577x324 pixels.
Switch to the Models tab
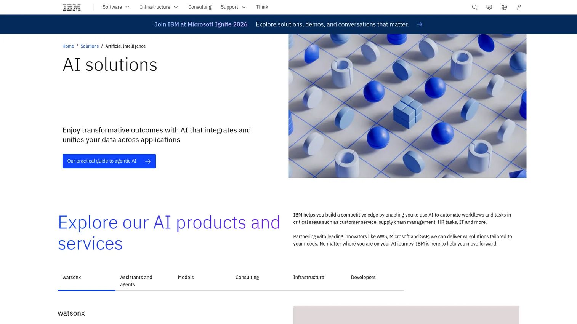[x=202, y=281]
